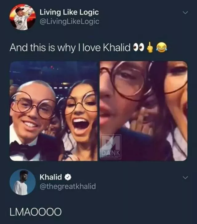Open the Living Like Logic profile avatar
This screenshot has width=197, height=224.
click(22, 17)
